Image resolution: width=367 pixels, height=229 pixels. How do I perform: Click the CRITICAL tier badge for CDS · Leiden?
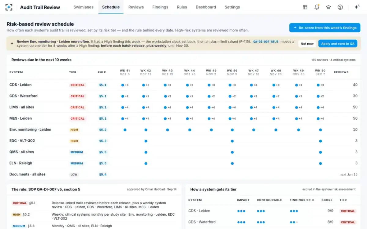tap(78, 85)
